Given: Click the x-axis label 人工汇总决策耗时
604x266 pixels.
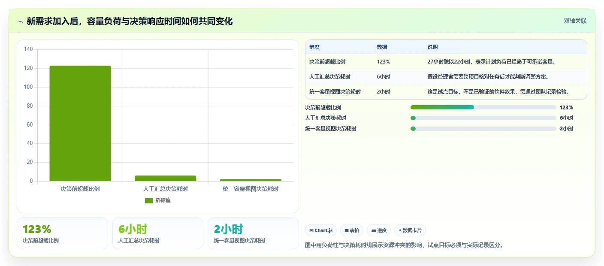Looking at the screenshot, I should [166, 189].
